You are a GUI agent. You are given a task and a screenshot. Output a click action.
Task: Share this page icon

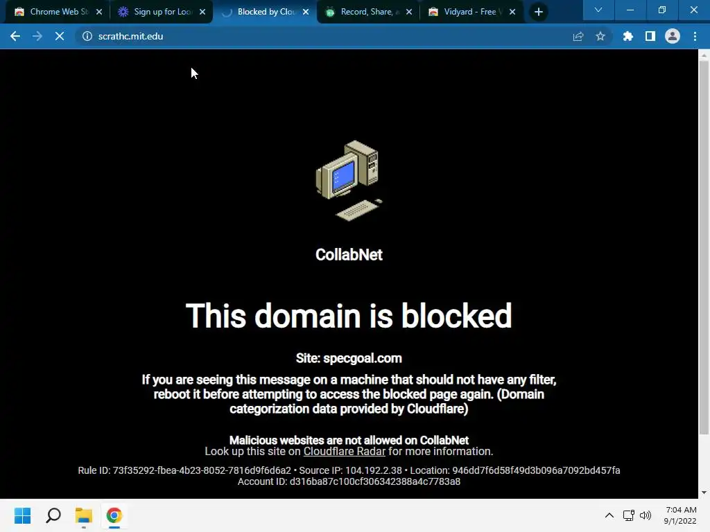click(x=578, y=36)
